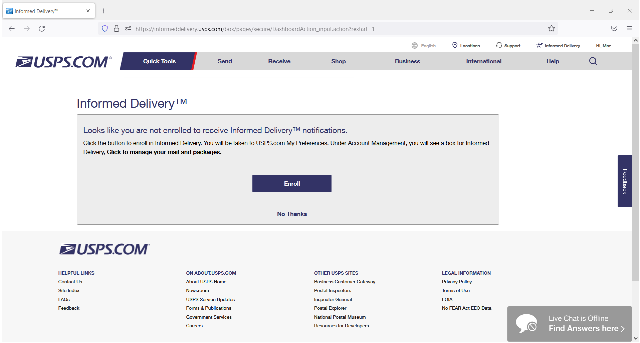Bookmark this page with the star icon
Screen dimensions: 640x343
[552, 29]
